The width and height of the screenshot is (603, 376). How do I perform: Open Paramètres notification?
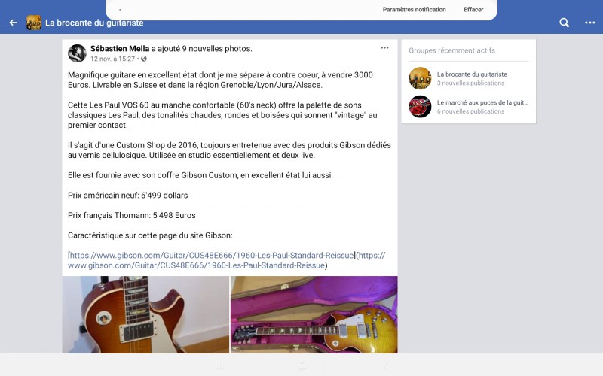tap(414, 10)
